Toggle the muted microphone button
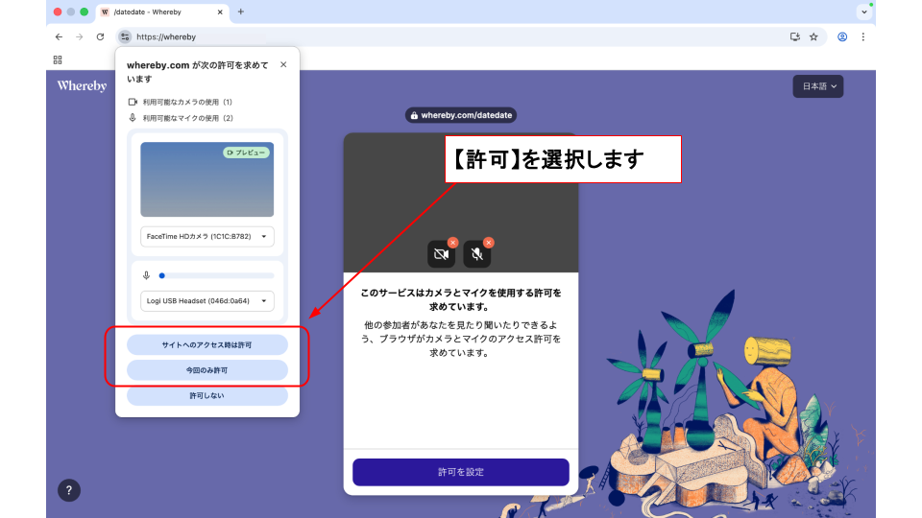The width and height of the screenshot is (922, 518). pyautogui.click(x=477, y=254)
